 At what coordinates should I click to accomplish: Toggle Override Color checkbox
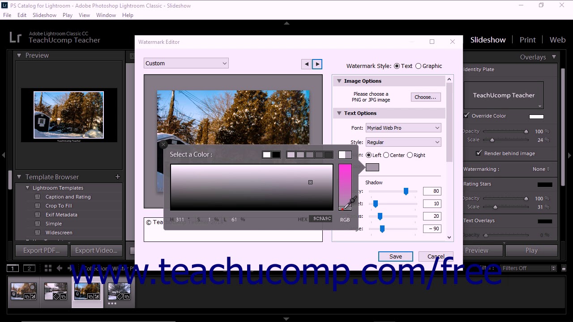coord(467,115)
